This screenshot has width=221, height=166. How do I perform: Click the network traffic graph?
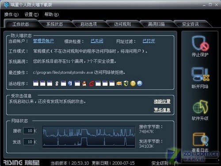pyautogui.click(x=89, y=137)
